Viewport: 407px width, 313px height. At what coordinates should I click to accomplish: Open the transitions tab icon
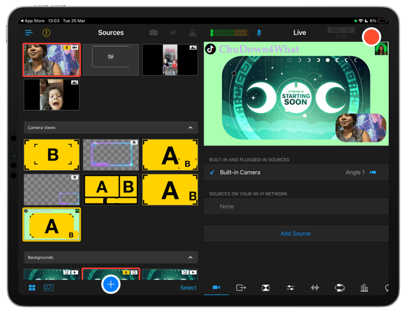tap(266, 288)
